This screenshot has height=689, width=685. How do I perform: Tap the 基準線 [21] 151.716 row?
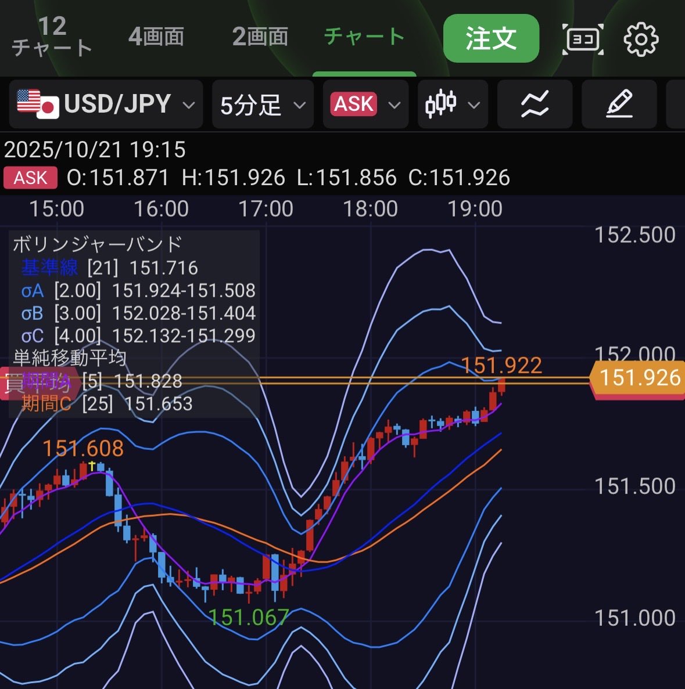[x=110, y=268]
